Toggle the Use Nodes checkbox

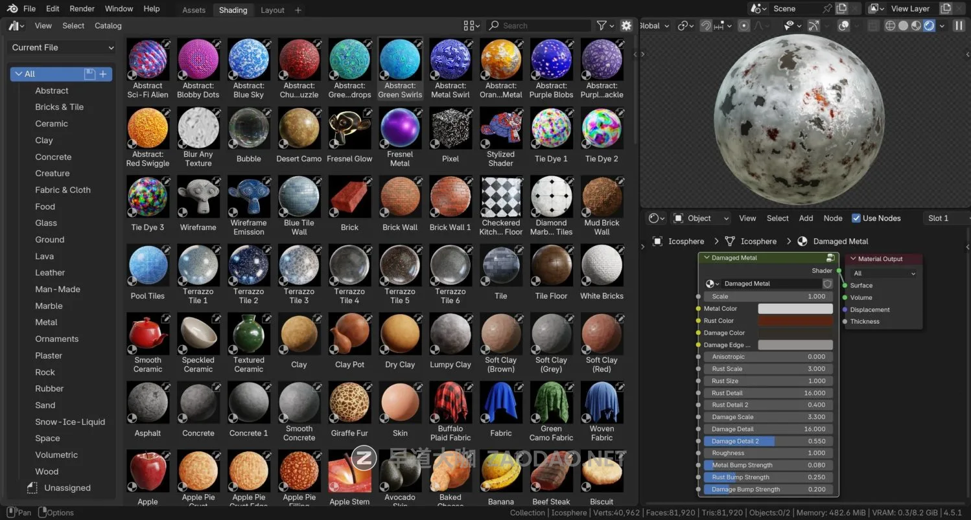pyautogui.click(x=856, y=218)
